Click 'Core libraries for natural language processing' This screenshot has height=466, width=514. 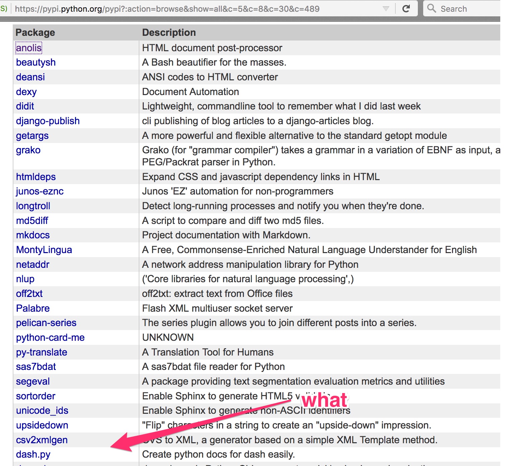coord(248,279)
